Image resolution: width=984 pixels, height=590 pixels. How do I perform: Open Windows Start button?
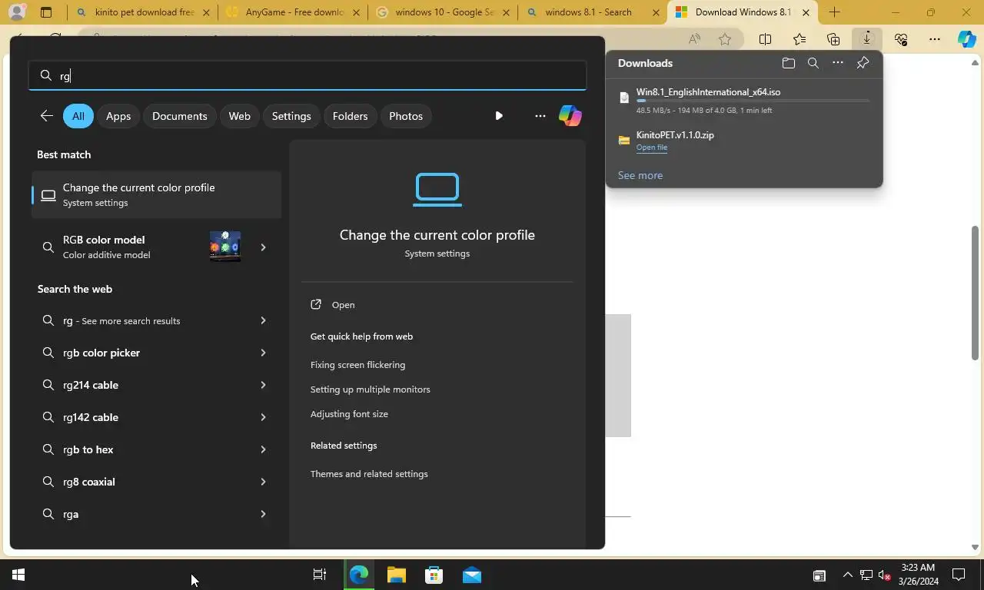[x=18, y=575]
